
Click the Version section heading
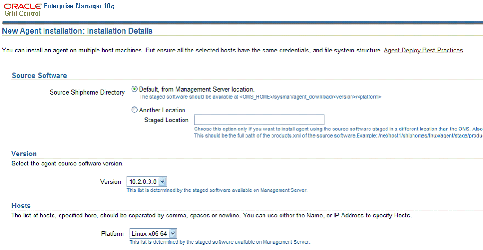(x=24, y=154)
